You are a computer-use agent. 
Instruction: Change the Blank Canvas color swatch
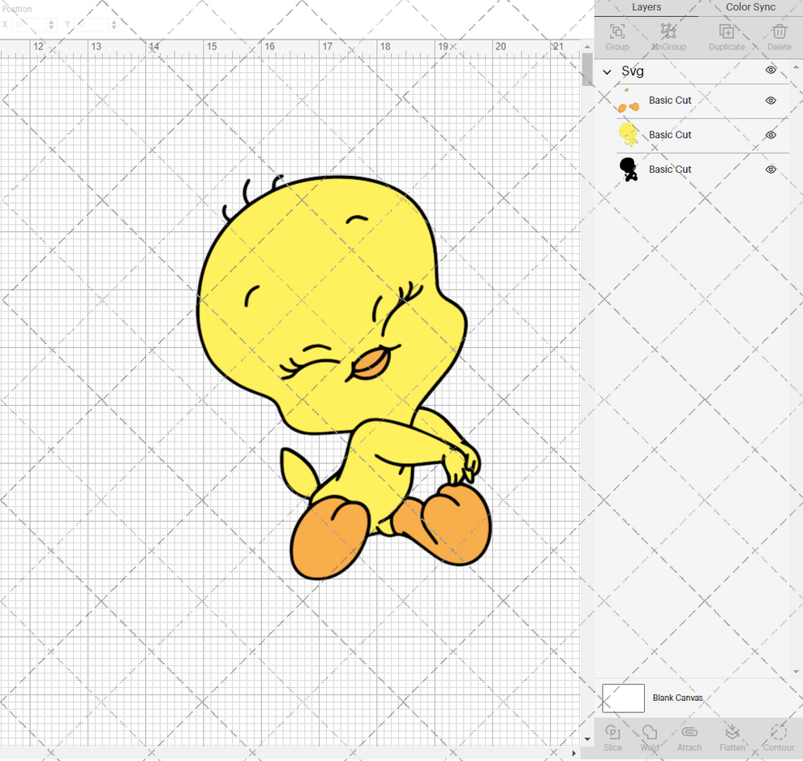tap(623, 698)
